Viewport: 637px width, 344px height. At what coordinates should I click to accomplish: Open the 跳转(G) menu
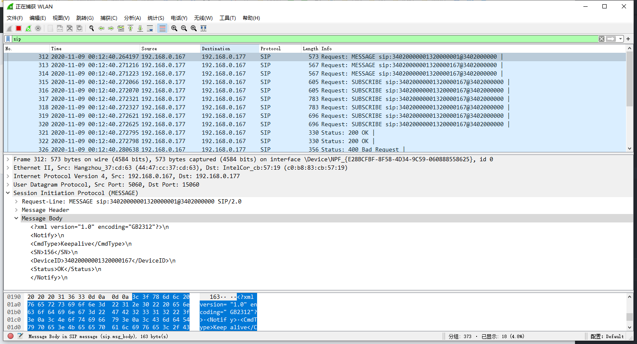85,18
